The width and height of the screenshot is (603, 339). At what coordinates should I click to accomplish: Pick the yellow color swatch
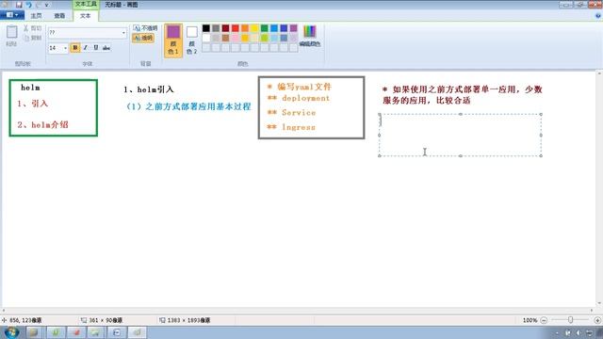(254, 28)
